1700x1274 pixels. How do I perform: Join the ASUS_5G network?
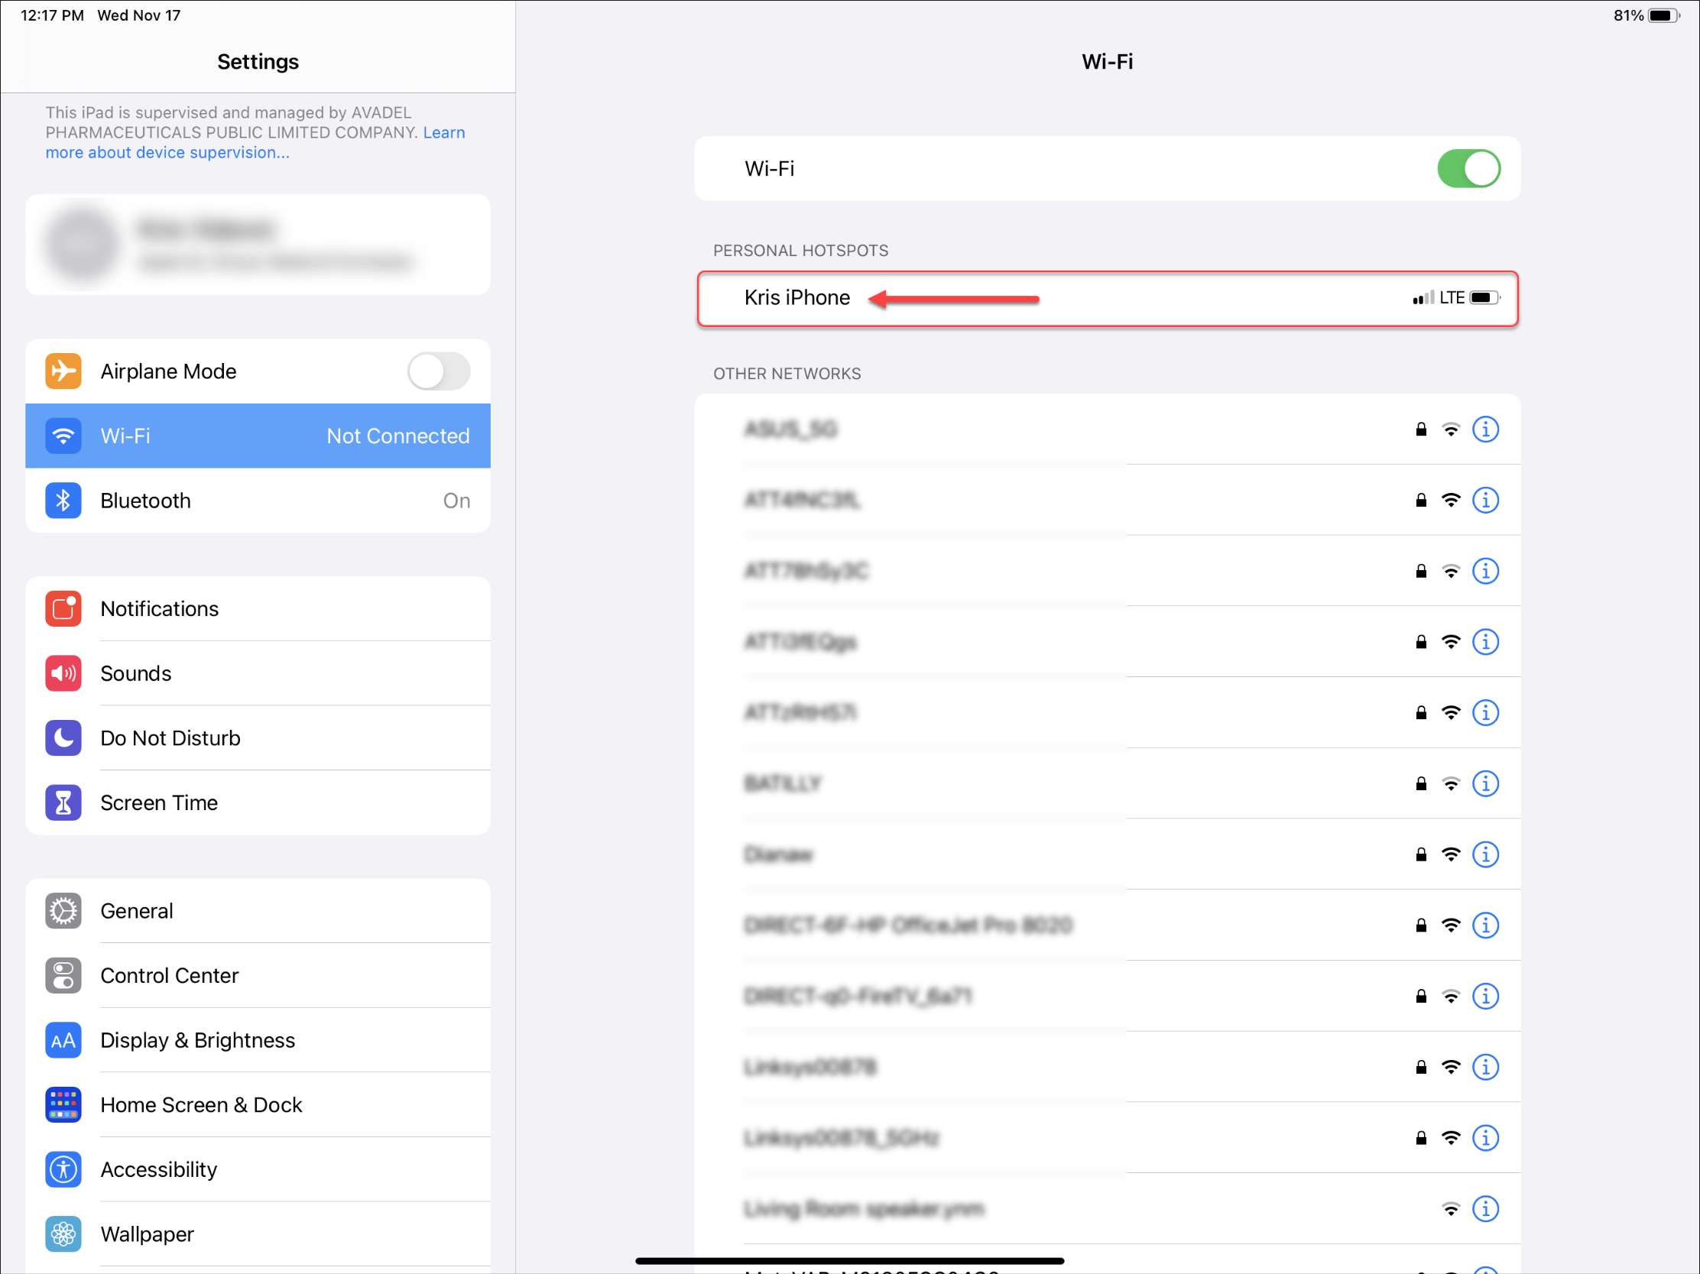pyautogui.click(x=1107, y=429)
